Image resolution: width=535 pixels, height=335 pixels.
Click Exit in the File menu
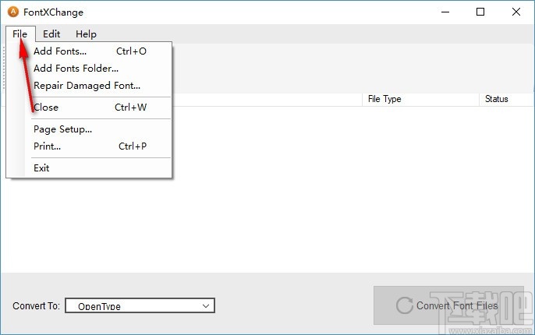pyautogui.click(x=41, y=168)
